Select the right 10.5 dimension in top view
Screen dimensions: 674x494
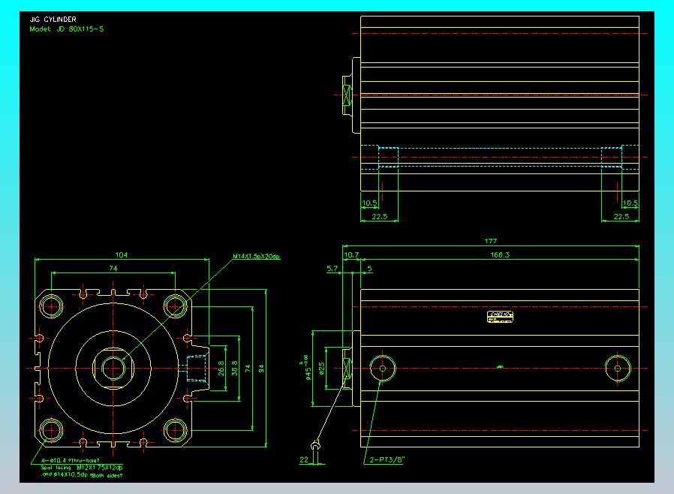point(630,203)
